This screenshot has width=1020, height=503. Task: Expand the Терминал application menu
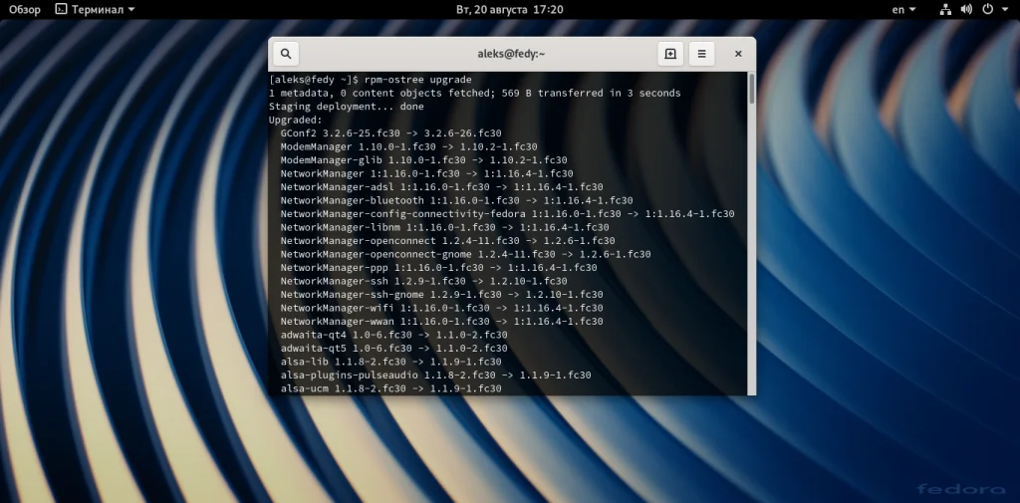[96, 10]
